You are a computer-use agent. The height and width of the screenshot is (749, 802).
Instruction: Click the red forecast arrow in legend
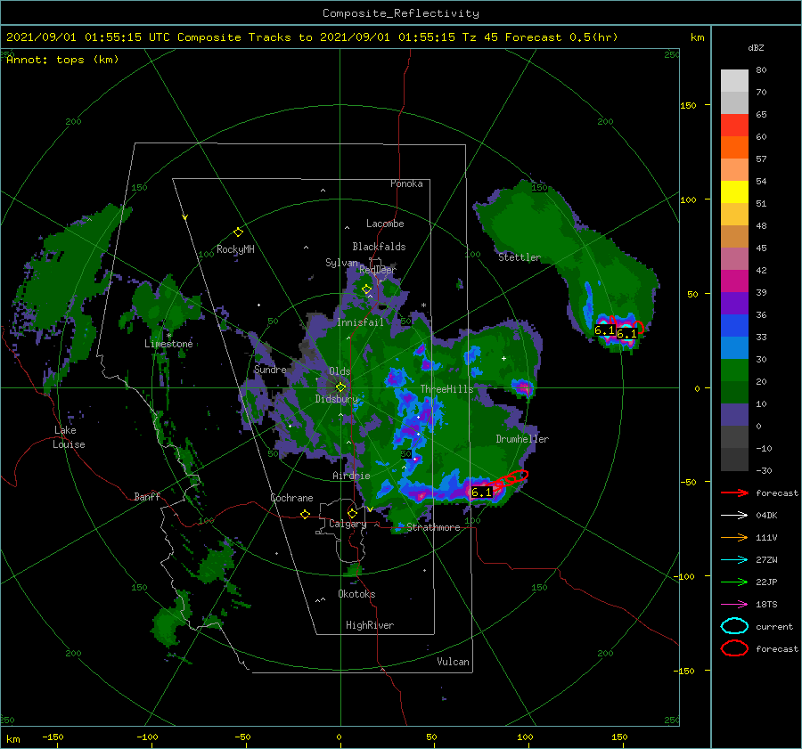(x=734, y=493)
